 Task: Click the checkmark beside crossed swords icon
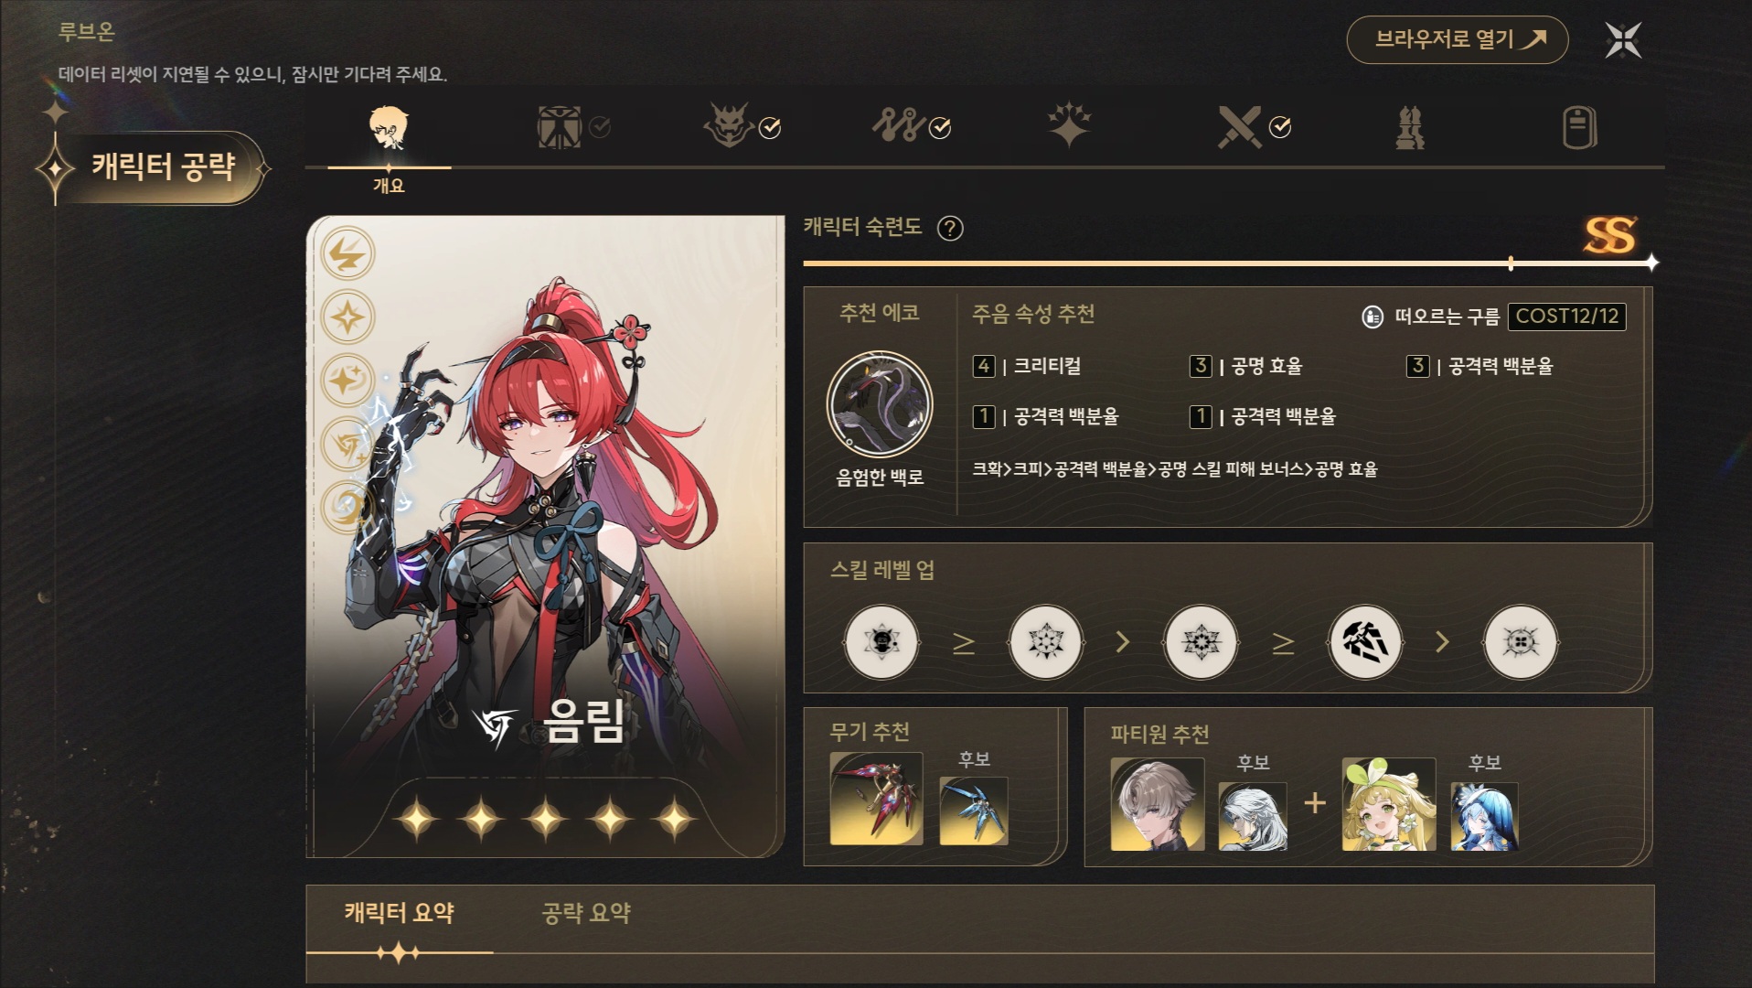click(x=1280, y=127)
